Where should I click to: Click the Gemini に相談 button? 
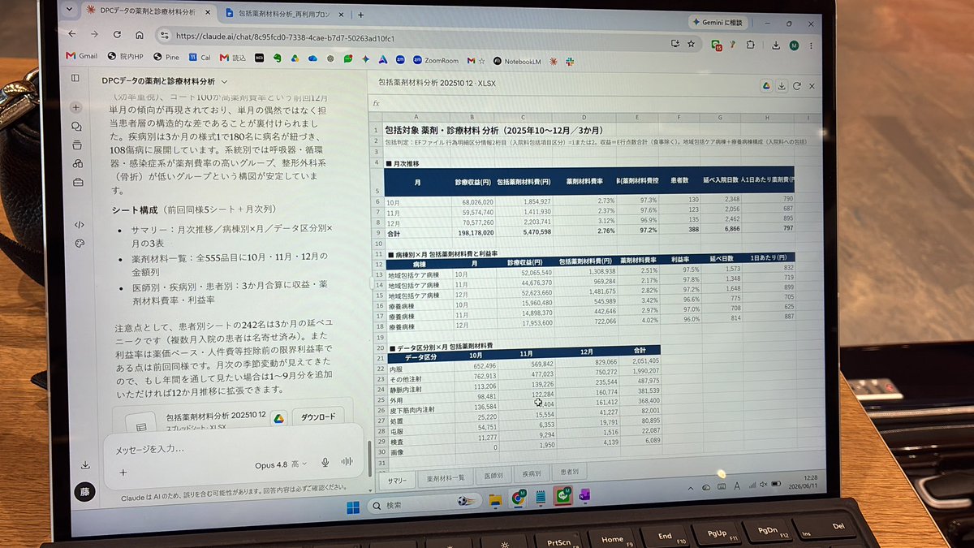[718, 22]
